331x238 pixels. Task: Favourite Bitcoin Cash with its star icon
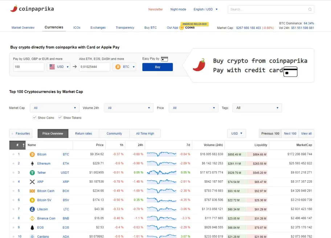pos(13,191)
